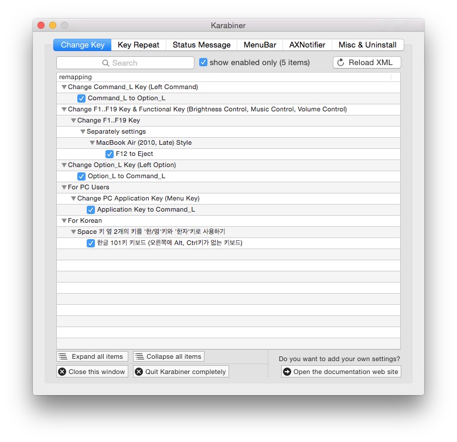Close the Karabiner window with red button

[41, 25]
